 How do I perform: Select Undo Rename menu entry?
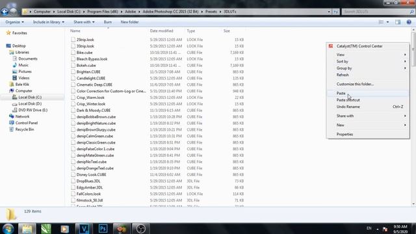pyautogui.click(x=368, y=107)
